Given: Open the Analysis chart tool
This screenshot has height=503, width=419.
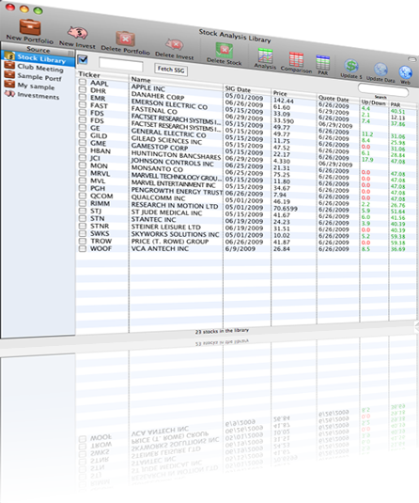Looking at the screenshot, I should point(266,55).
